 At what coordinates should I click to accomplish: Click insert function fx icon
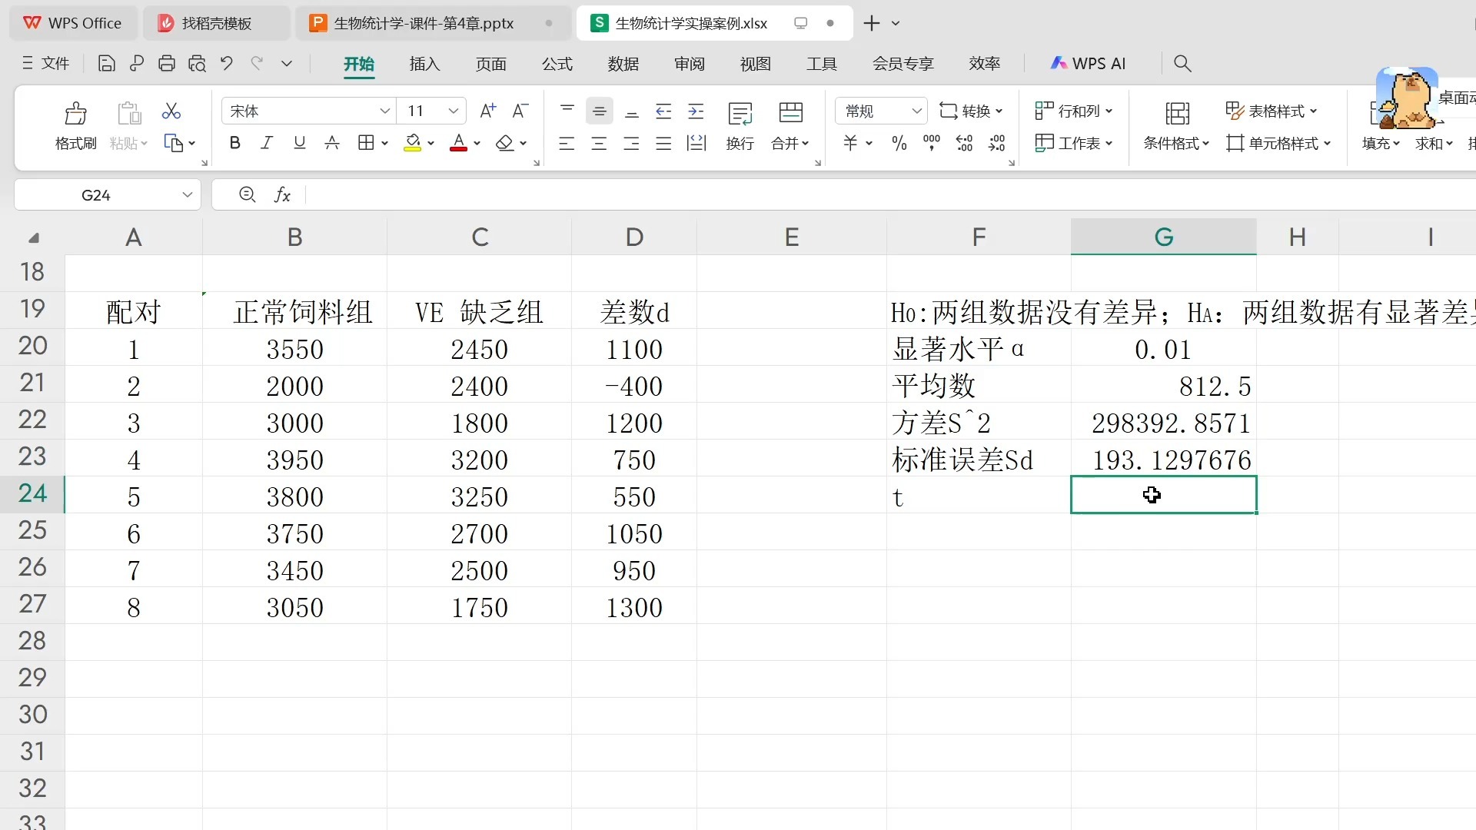click(282, 195)
